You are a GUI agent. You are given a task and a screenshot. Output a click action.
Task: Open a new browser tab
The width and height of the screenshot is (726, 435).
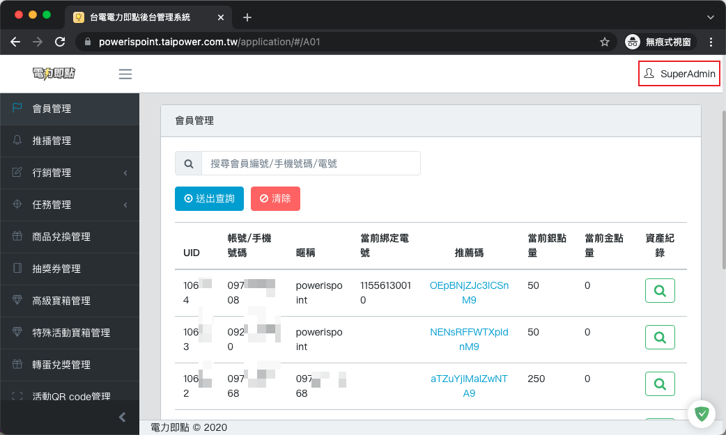point(247,17)
